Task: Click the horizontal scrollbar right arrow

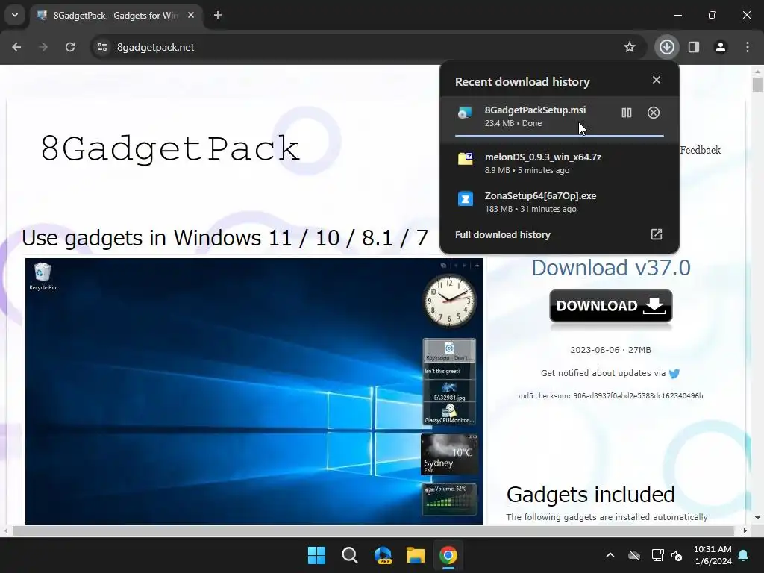Action: [x=745, y=530]
